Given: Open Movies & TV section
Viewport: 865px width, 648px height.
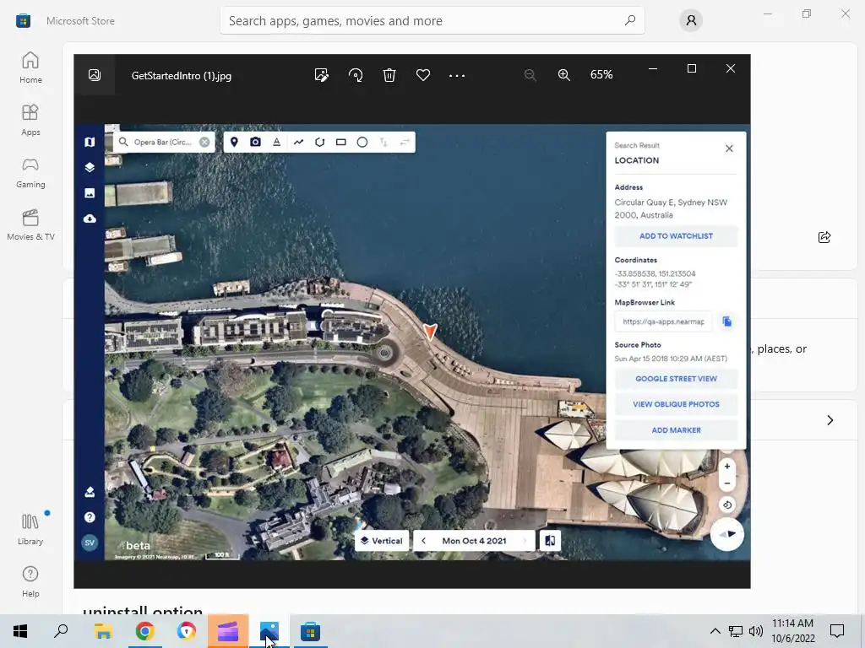Looking at the screenshot, I should [30, 224].
